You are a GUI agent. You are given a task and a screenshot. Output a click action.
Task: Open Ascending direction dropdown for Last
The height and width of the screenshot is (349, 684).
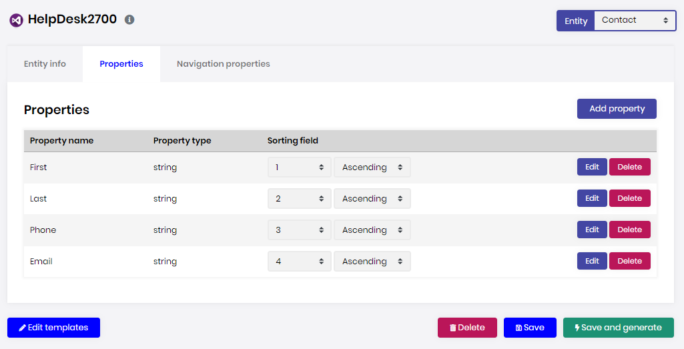click(x=372, y=199)
